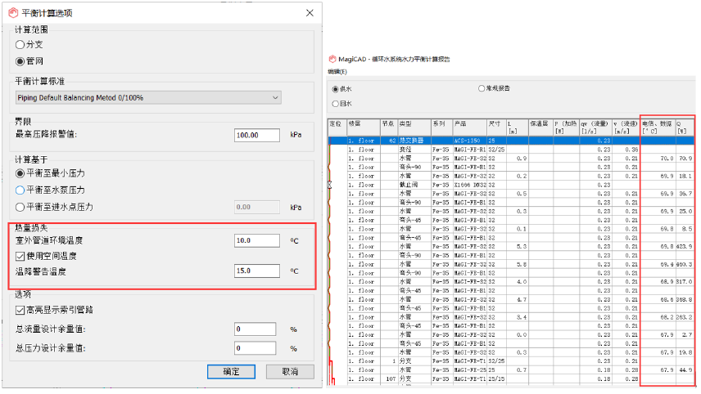701x394 pixels.
Task: Click the 最高压降报警值 input field
Action: pos(257,135)
